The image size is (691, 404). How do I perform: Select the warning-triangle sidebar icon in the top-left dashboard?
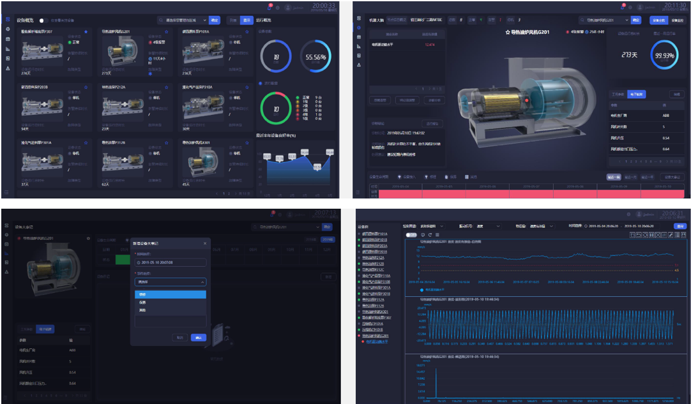tap(8, 68)
